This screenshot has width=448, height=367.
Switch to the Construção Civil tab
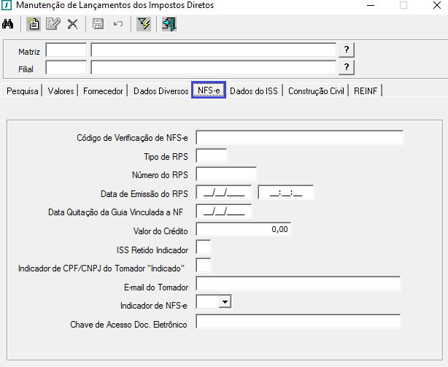(x=316, y=91)
